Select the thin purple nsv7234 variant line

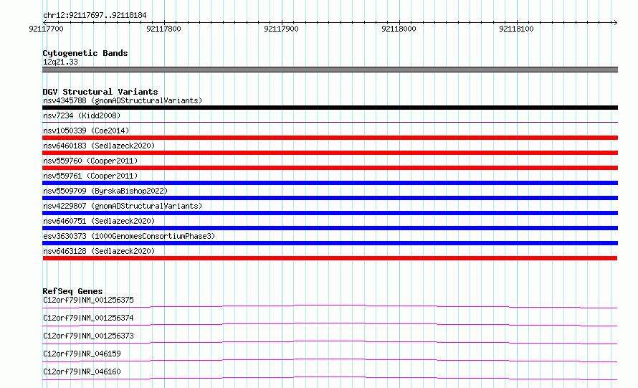tap(330, 122)
